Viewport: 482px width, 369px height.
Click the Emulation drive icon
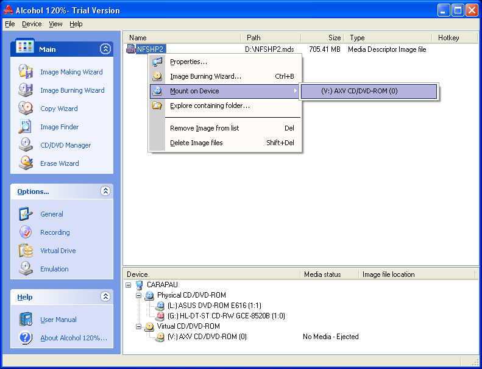pyautogui.click(x=26, y=269)
